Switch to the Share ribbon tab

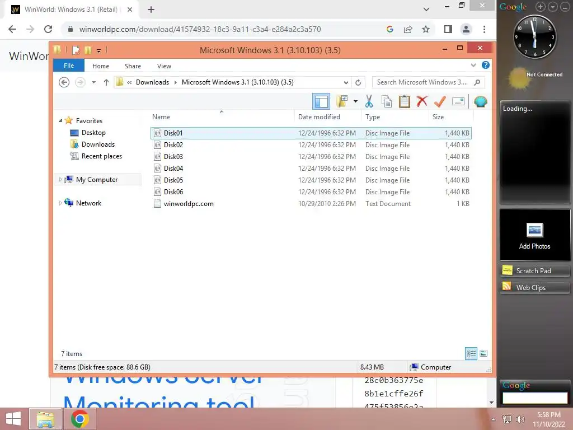(x=133, y=66)
